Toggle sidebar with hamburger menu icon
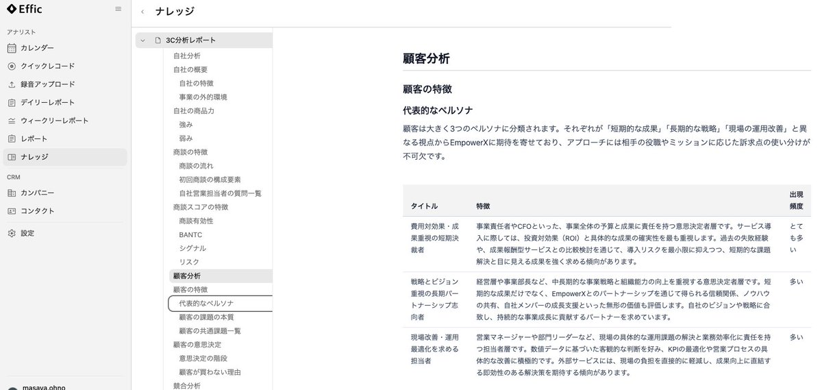The image size is (822, 390). click(119, 10)
